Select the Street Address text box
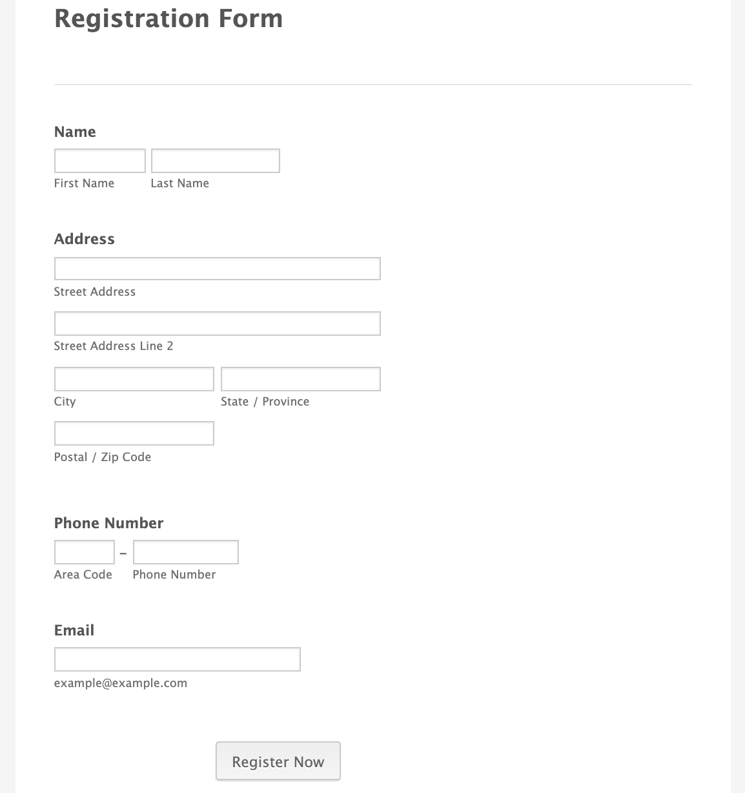745x793 pixels. (217, 268)
